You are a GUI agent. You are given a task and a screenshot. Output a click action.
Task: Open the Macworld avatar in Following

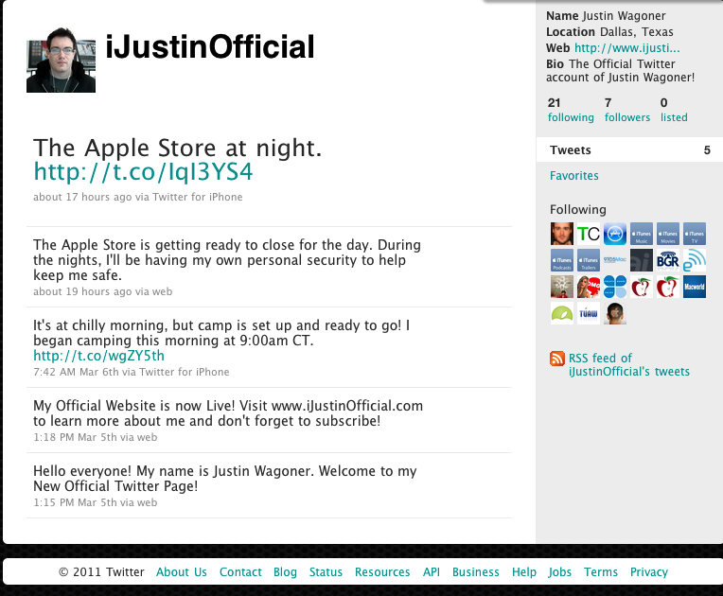695,287
